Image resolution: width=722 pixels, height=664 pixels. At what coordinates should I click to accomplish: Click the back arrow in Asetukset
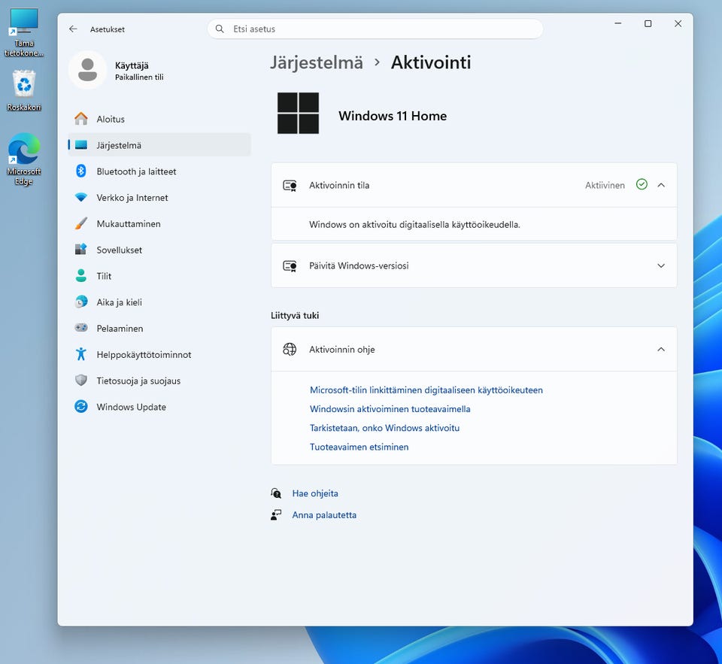(73, 29)
